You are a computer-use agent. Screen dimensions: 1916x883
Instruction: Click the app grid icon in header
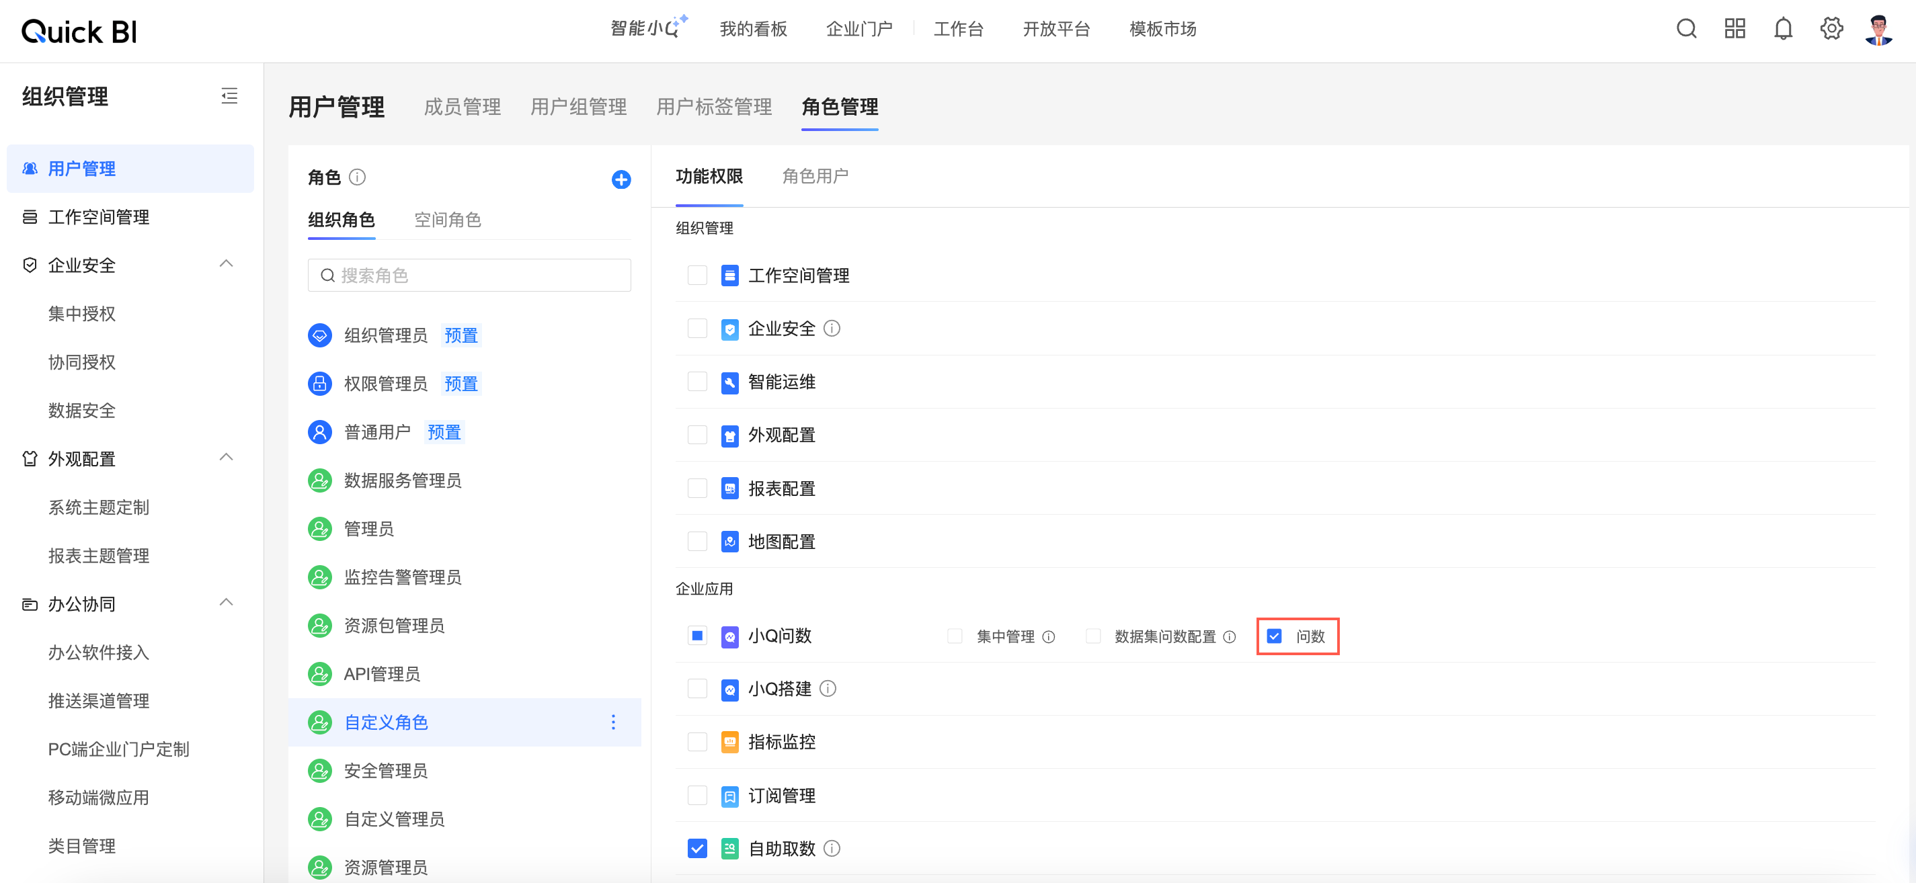click(1734, 29)
